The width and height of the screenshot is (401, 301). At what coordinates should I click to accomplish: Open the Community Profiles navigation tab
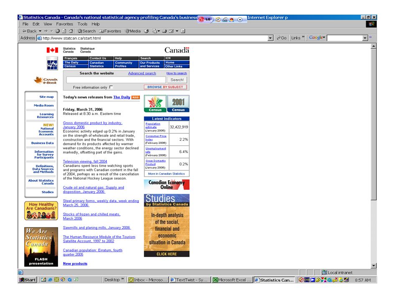126,64
